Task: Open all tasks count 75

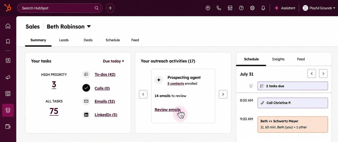Action: pyautogui.click(x=54, y=111)
